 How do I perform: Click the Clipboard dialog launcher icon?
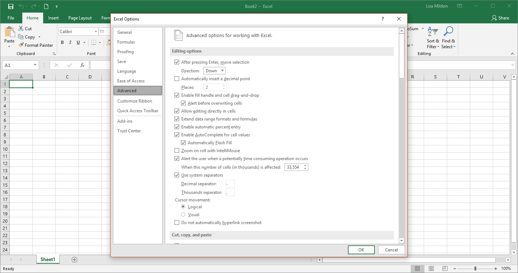[x=54, y=54]
